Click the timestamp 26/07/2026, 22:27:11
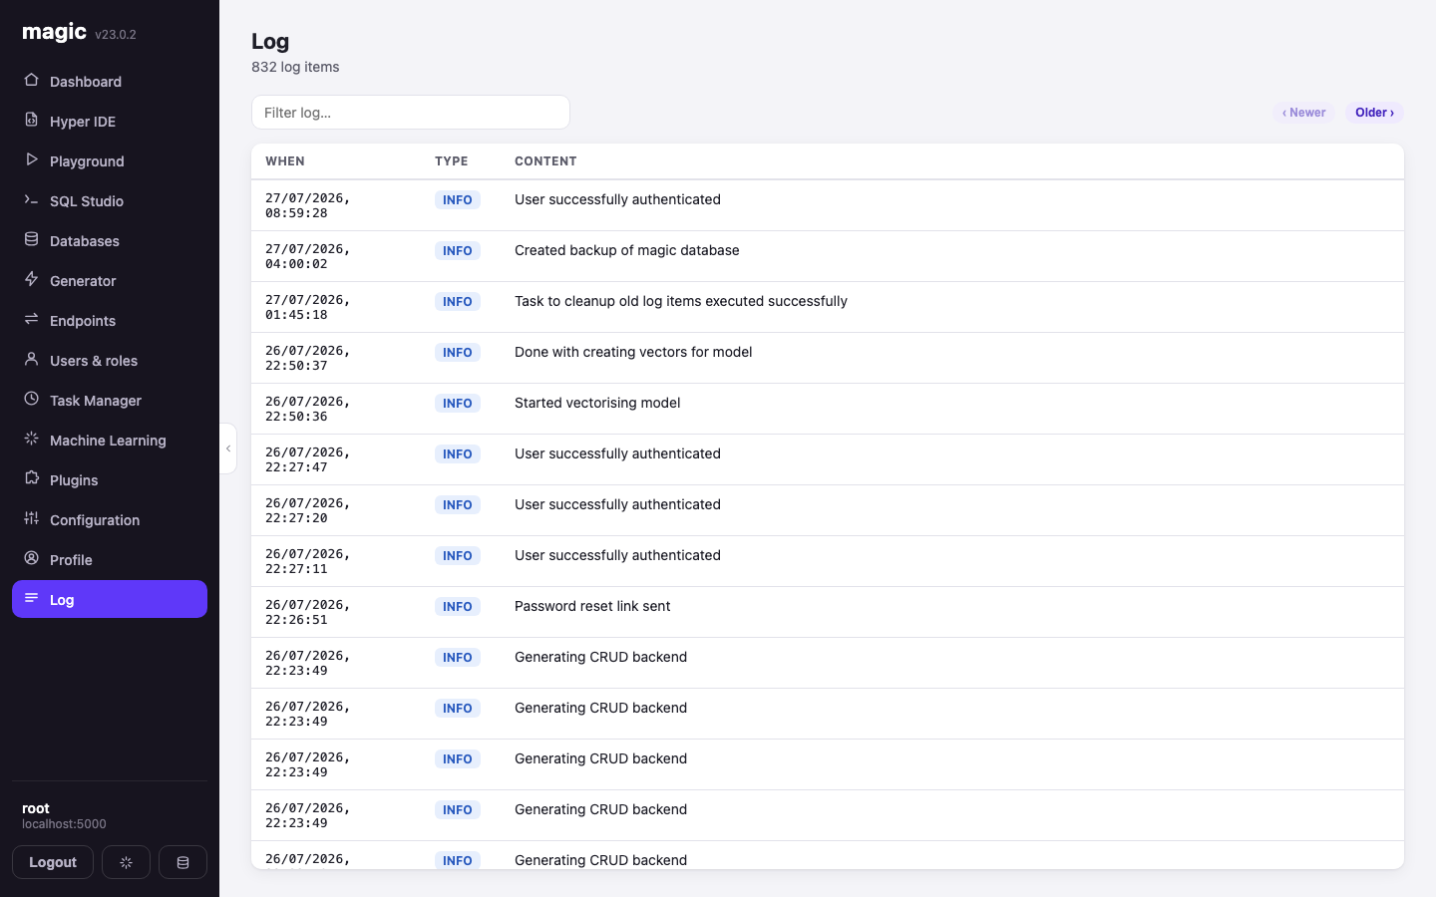This screenshot has height=897, width=1436. point(308,561)
